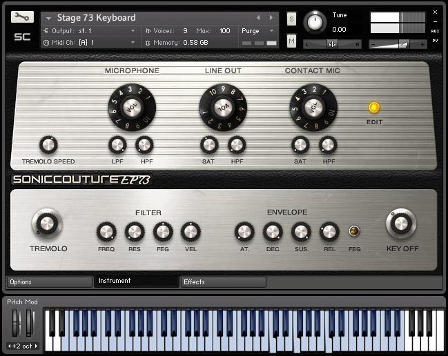Click the master Tune knob

point(315,22)
